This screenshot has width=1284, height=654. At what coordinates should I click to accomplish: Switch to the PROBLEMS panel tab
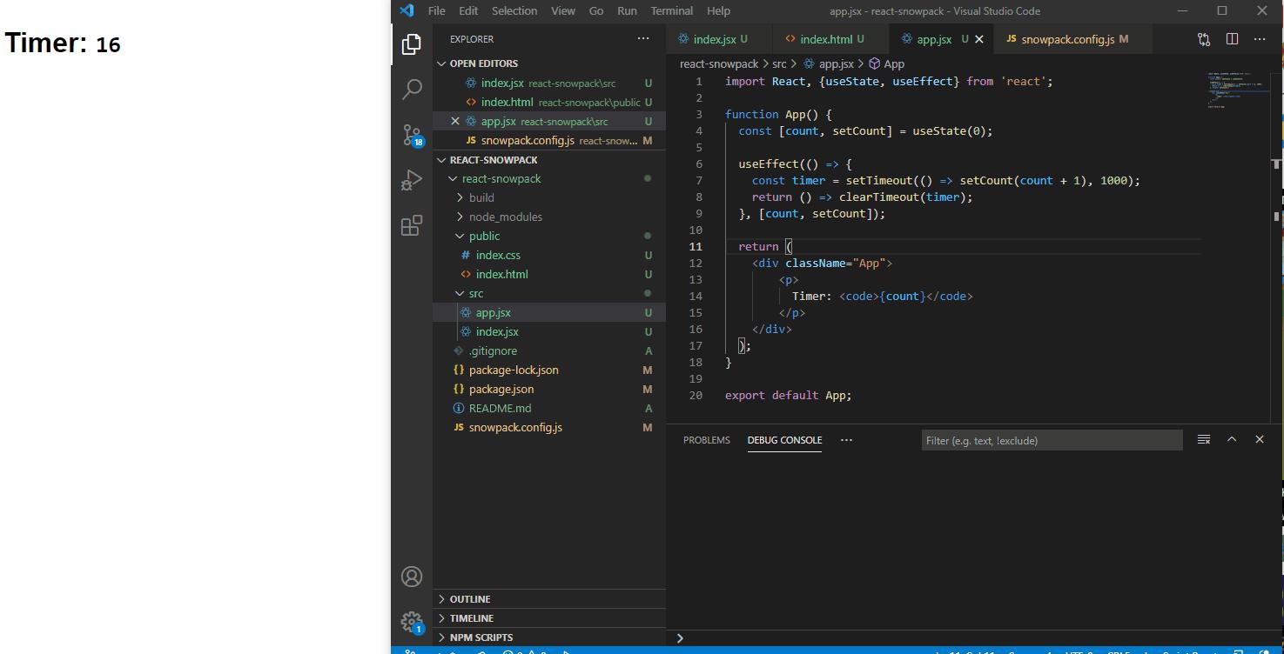pos(706,440)
